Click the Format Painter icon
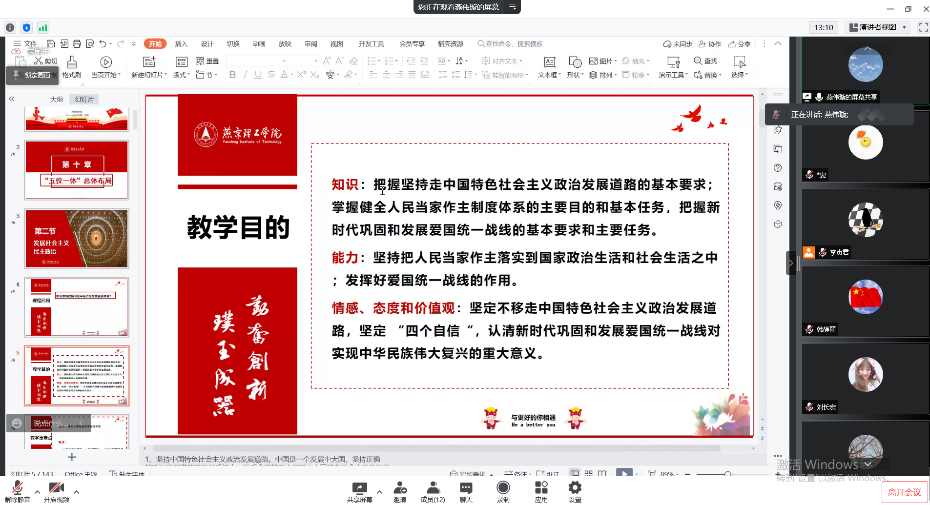This screenshot has width=930, height=505. tap(72, 67)
